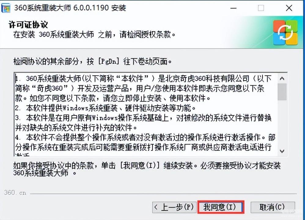Accept the license via 我同意(I) button
Screen dimensions: 305x220
[221, 207]
